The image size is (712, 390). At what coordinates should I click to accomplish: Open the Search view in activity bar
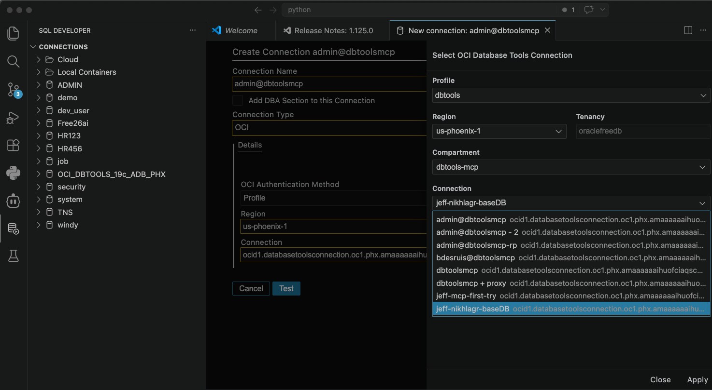[x=14, y=61]
